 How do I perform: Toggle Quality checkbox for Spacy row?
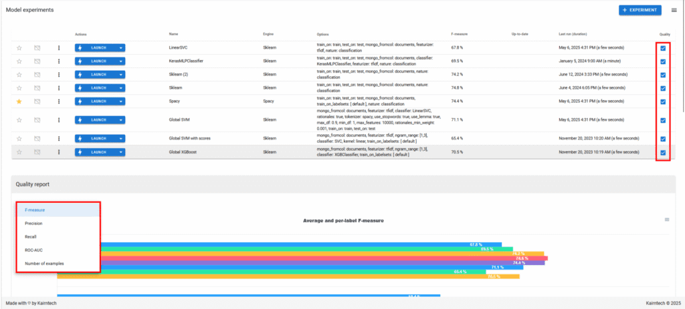tap(662, 101)
